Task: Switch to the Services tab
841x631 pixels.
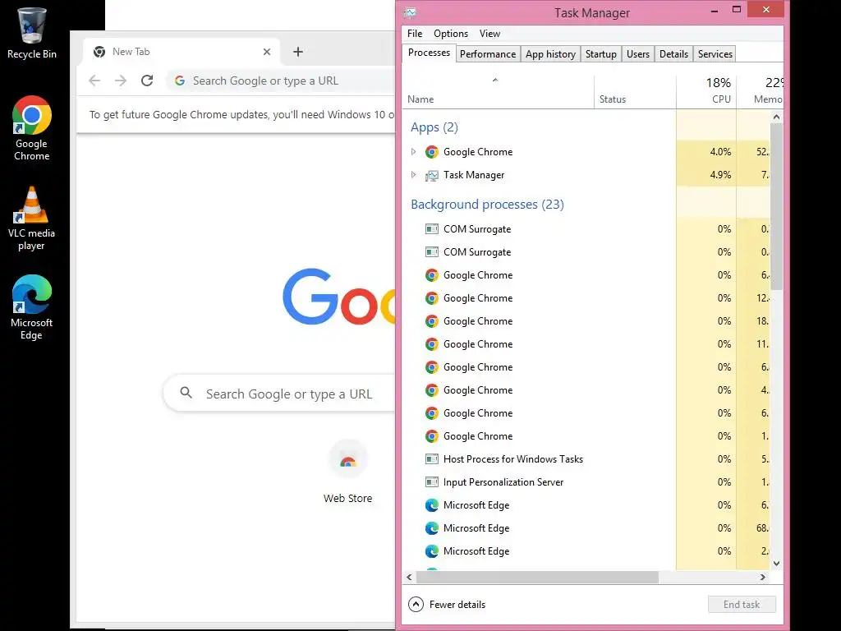Action: point(715,53)
